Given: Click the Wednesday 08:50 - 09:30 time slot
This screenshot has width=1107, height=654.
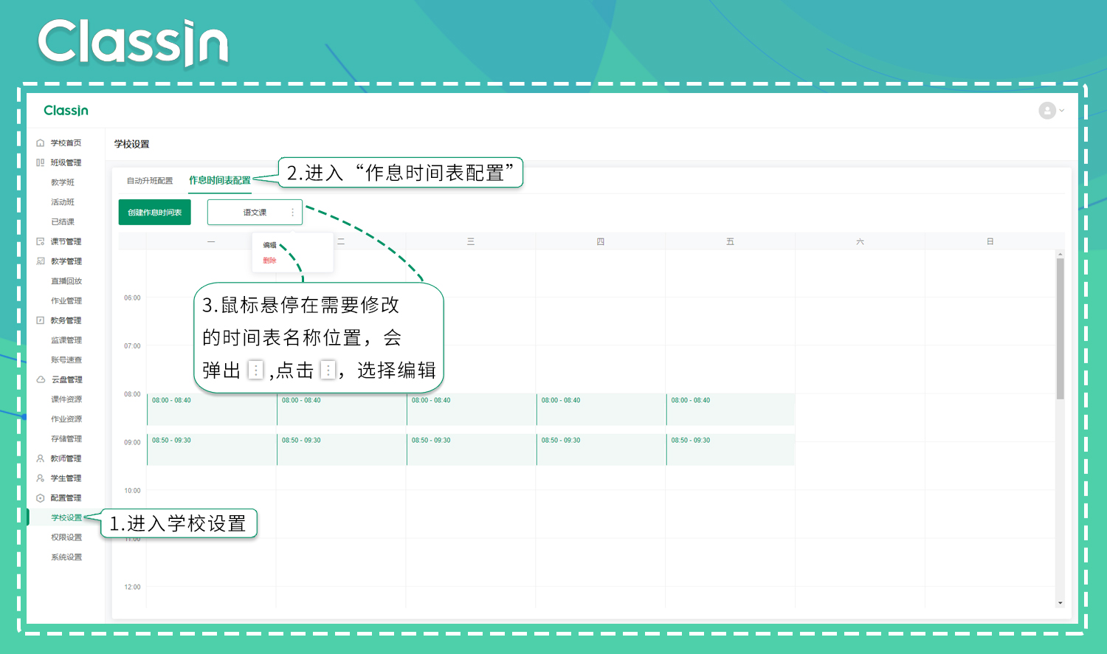Looking at the screenshot, I should click(x=471, y=450).
